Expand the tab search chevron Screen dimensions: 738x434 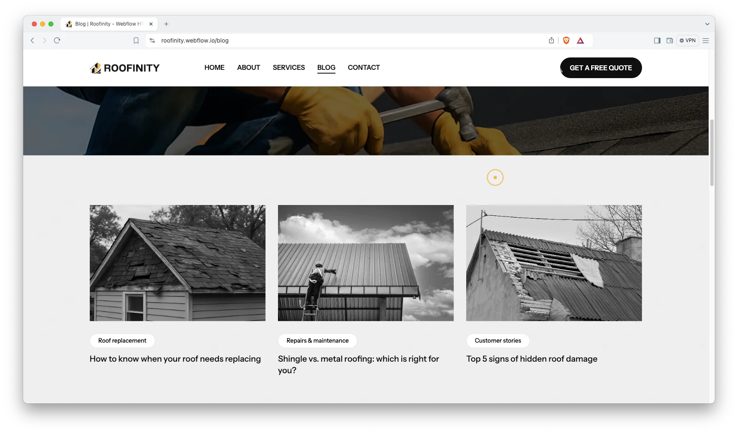[707, 24]
